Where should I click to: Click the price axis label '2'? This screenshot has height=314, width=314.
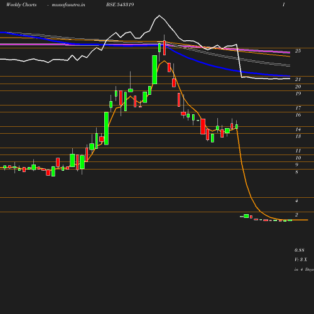click(x=296, y=215)
